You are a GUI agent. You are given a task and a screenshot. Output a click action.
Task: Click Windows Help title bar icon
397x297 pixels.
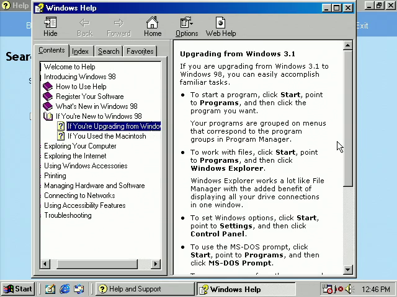pyautogui.click(x=39, y=8)
